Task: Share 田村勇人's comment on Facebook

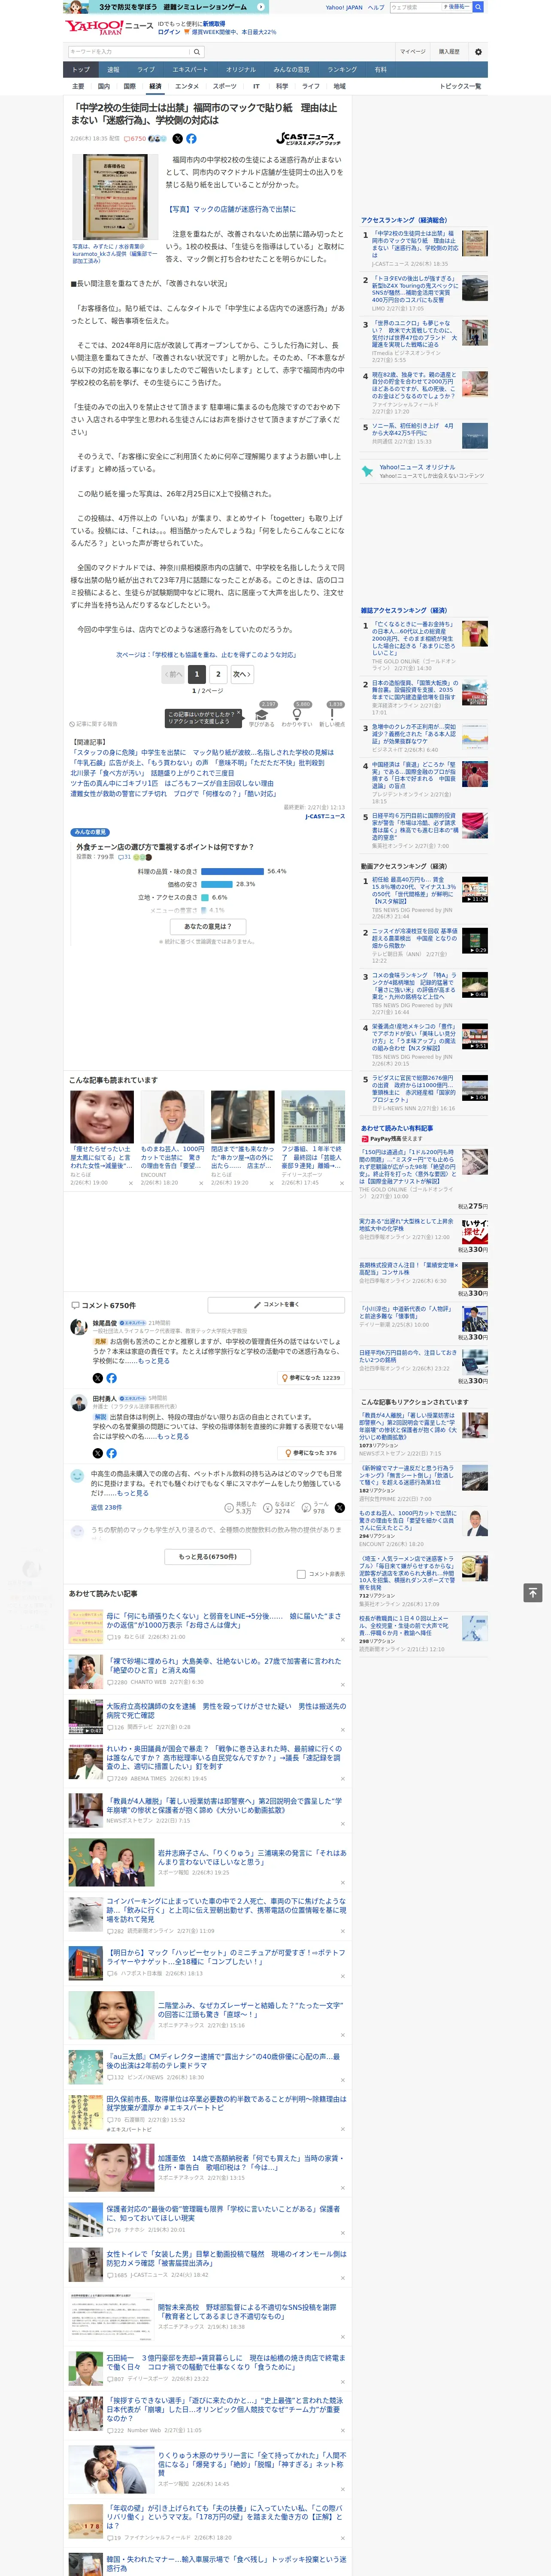Action: [111, 1453]
